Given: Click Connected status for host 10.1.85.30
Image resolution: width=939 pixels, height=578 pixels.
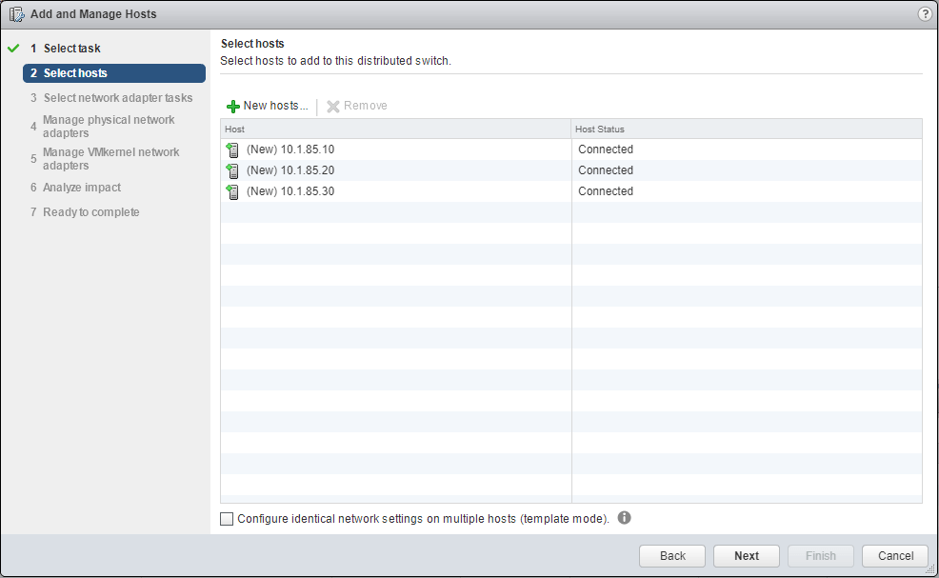Looking at the screenshot, I should tap(606, 191).
